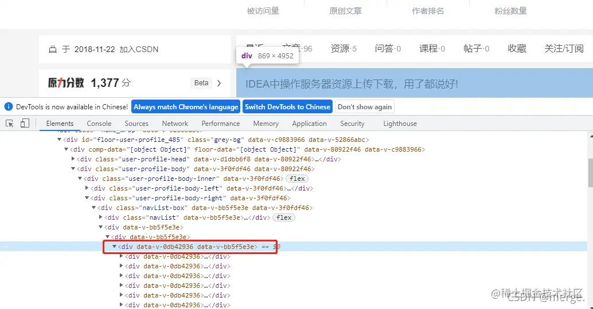593x309 pixels.
Task: Click the Beta badge next to score
Action: tap(201, 82)
